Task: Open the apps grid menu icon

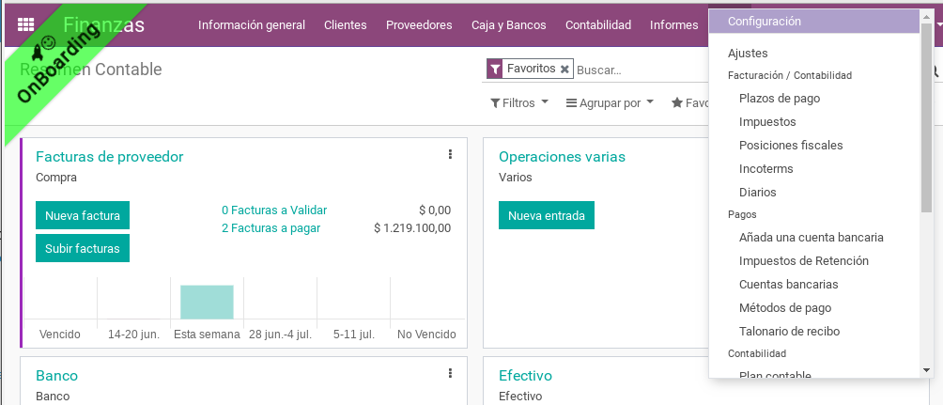Action: click(26, 24)
